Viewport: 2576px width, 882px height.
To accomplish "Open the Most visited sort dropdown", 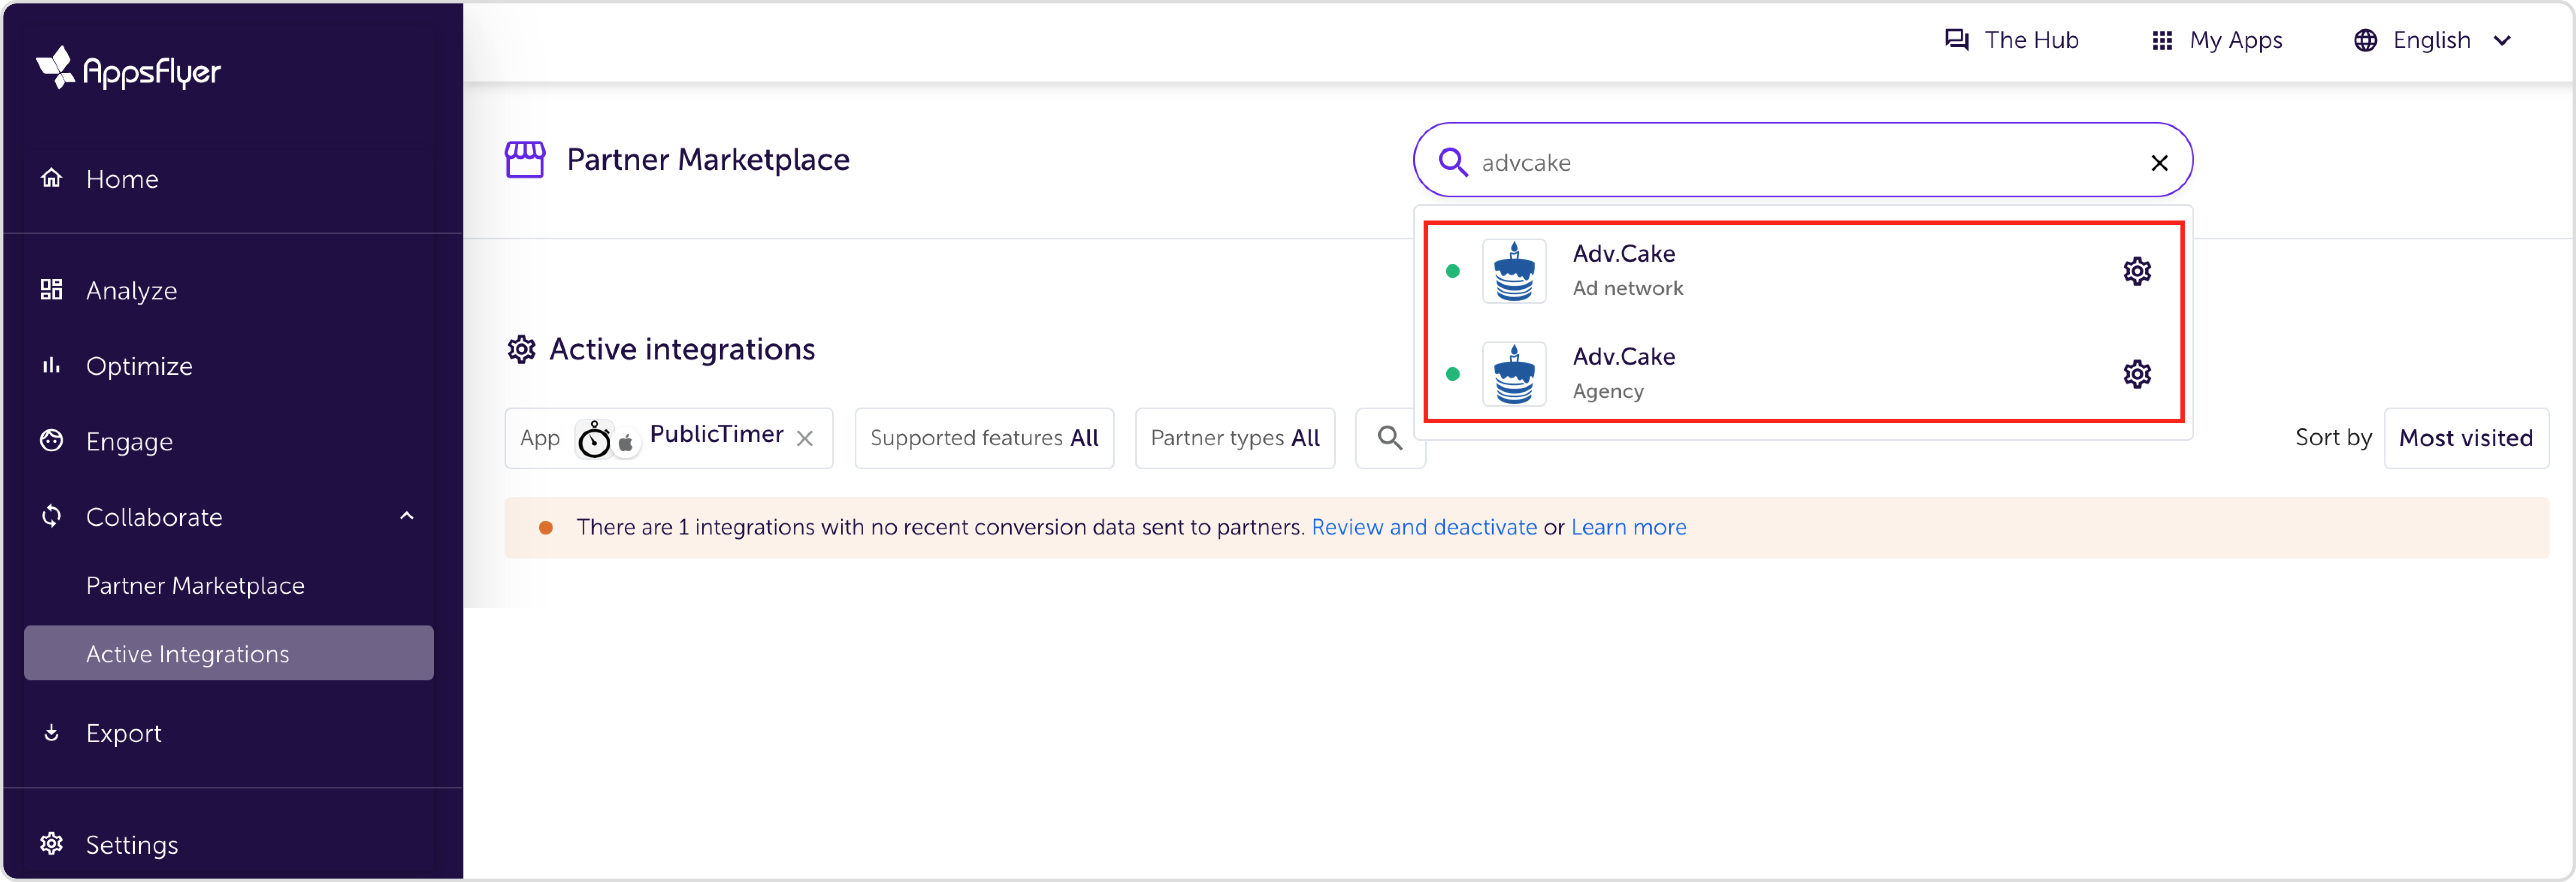I will pyautogui.click(x=2466, y=438).
